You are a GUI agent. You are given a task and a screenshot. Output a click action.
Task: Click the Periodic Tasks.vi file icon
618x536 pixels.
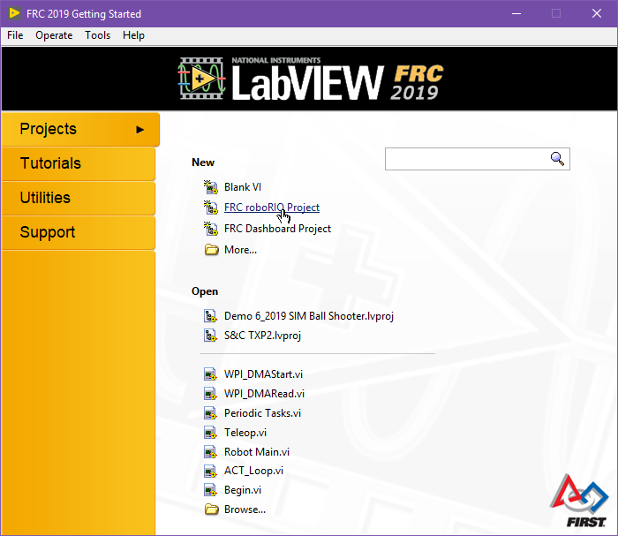click(210, 413)
